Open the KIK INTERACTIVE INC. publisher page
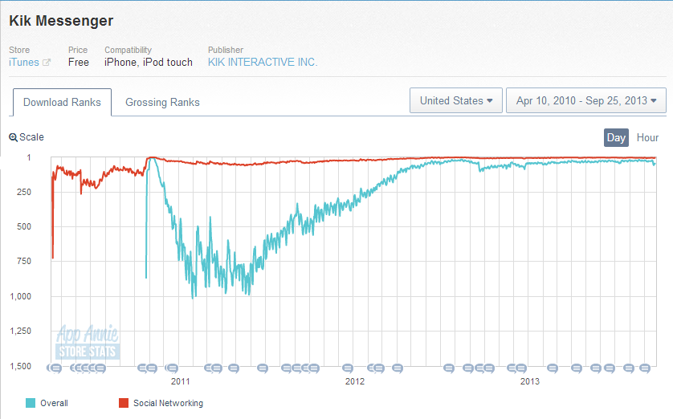The width and height of the screenshot is (673, 419). pos(263,62)
